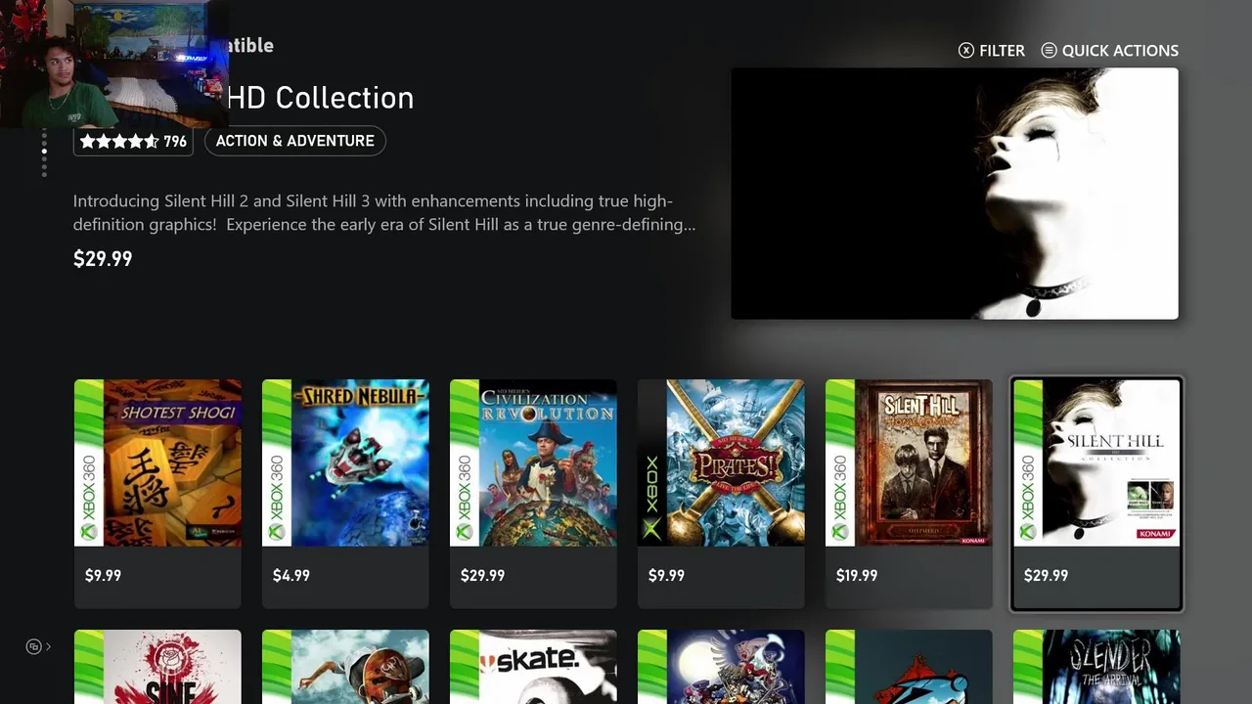Screen dimensions: 1252x704
Task: Open Quick Actions menu icon
Action: point(1049,50)
